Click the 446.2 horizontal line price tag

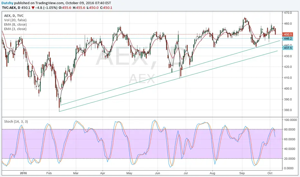coord(287,39)
